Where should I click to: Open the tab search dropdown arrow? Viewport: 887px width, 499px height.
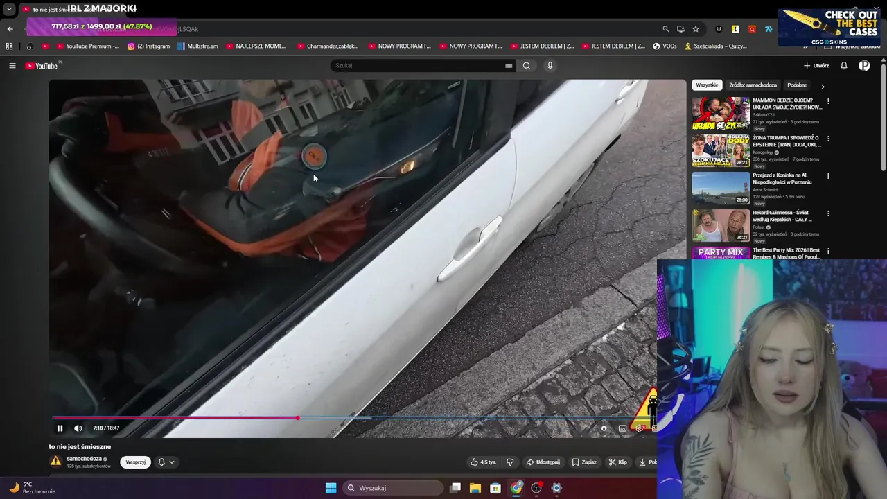pyautogui.click(x=9, y=10)
